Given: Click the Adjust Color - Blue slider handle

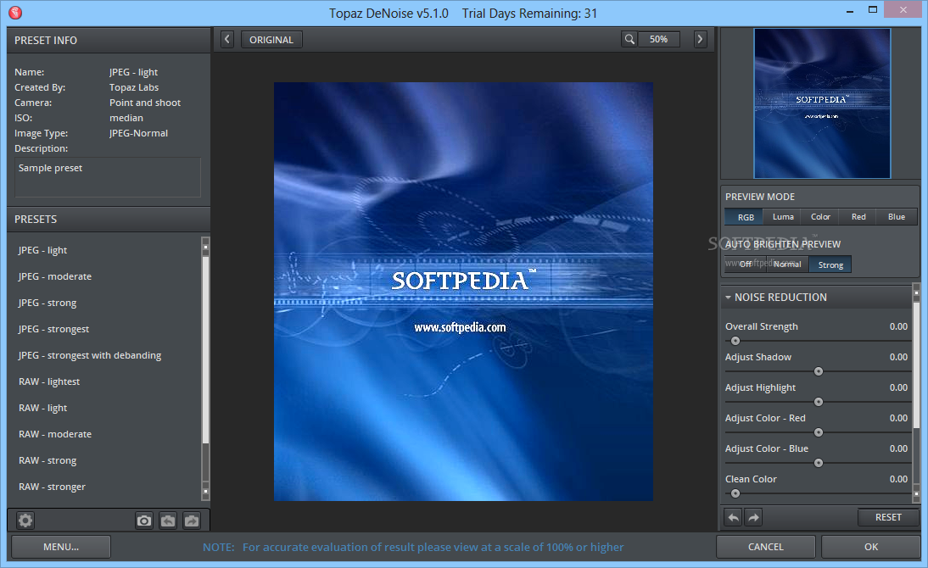Looking at the screenshot, I should click(x=819, y=463).
